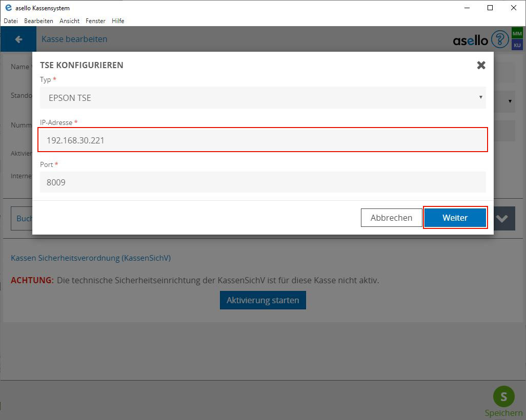Open the Hilfe menu
Screen dimensions: 526x420
click(118, 21)
